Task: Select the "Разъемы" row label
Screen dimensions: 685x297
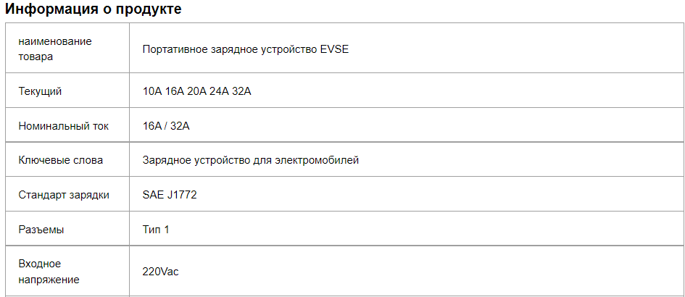Action: coord(41,230)
